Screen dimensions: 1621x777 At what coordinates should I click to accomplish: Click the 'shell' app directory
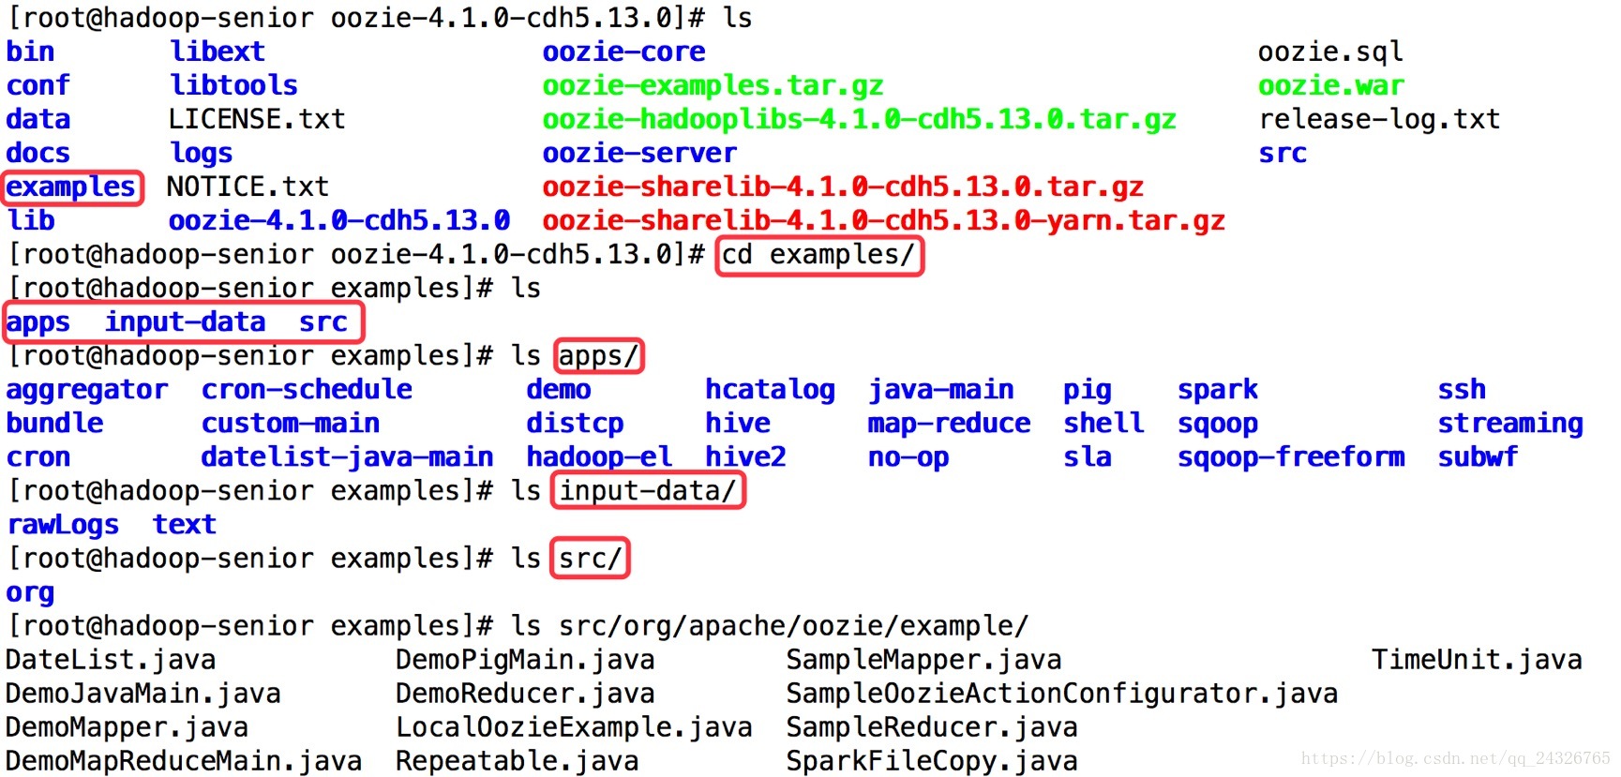(x=1103, y=423)
